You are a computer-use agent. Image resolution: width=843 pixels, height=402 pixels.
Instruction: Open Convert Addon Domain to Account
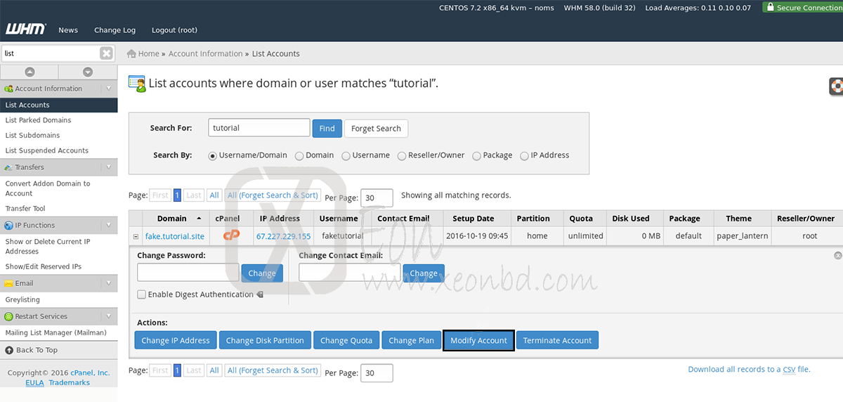[x=48, y=188]
